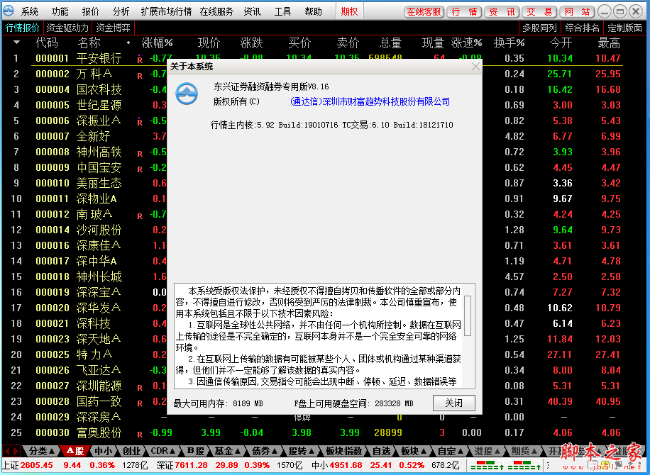Click the second connection signal indicator in status bar
The image size is (650, 475).
pyautogui.click(x=525, y=466)
